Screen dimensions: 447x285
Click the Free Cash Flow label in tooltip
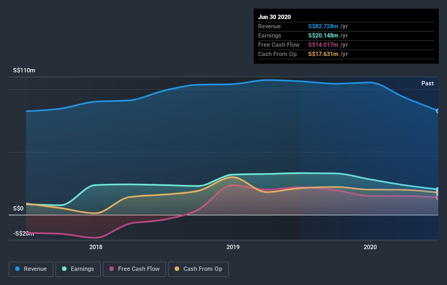(x=279, y=45)
